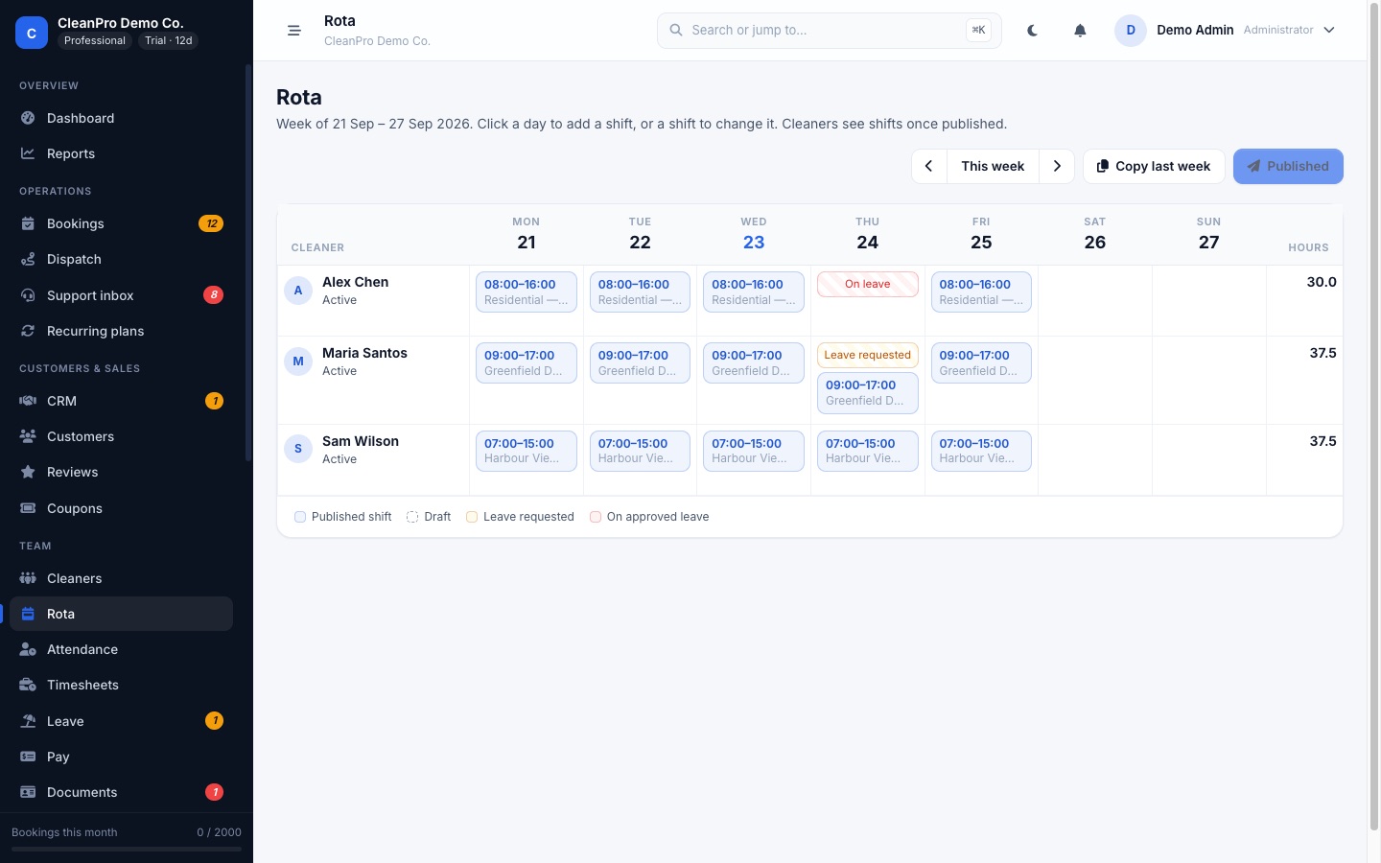Open the Demo Admin account dropdown
Screen dimensions: 1381x863
point(1225,31)
